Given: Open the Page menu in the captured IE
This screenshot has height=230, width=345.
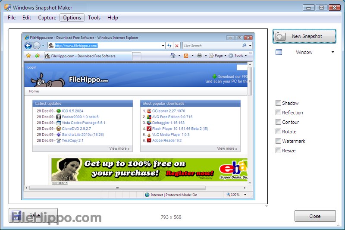Looking at the screenshot, I should click(218, 56).
